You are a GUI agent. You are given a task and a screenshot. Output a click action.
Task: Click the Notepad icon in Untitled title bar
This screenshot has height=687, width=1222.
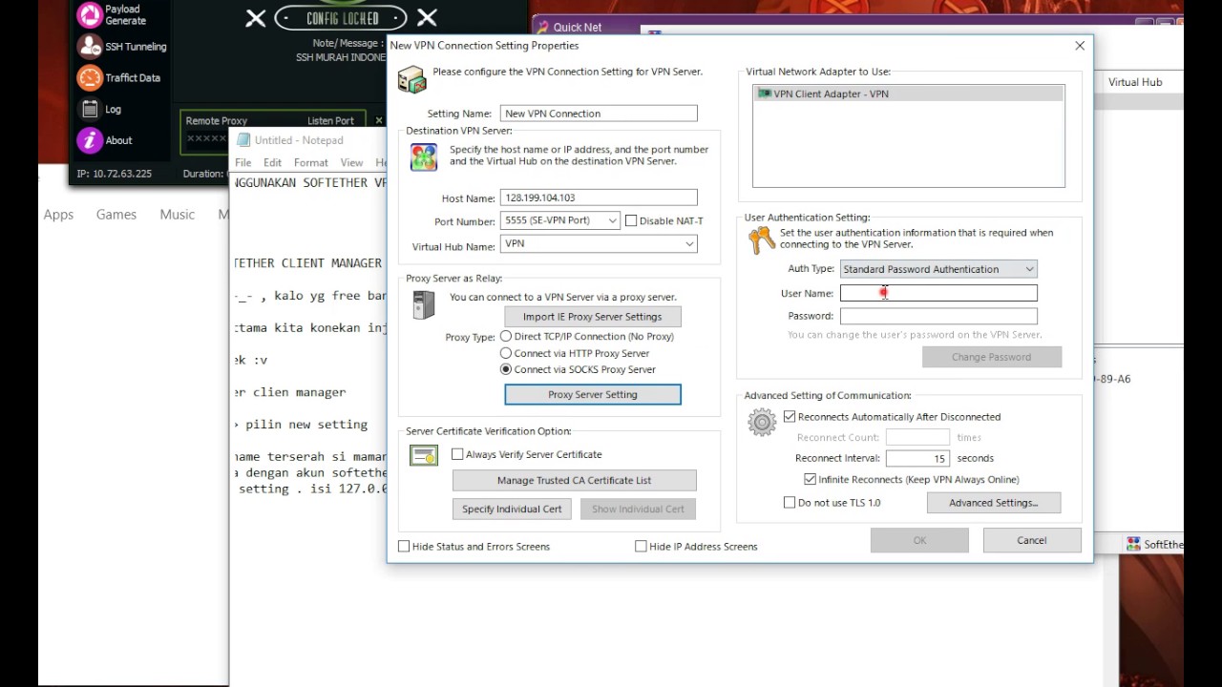pos(242,140)
